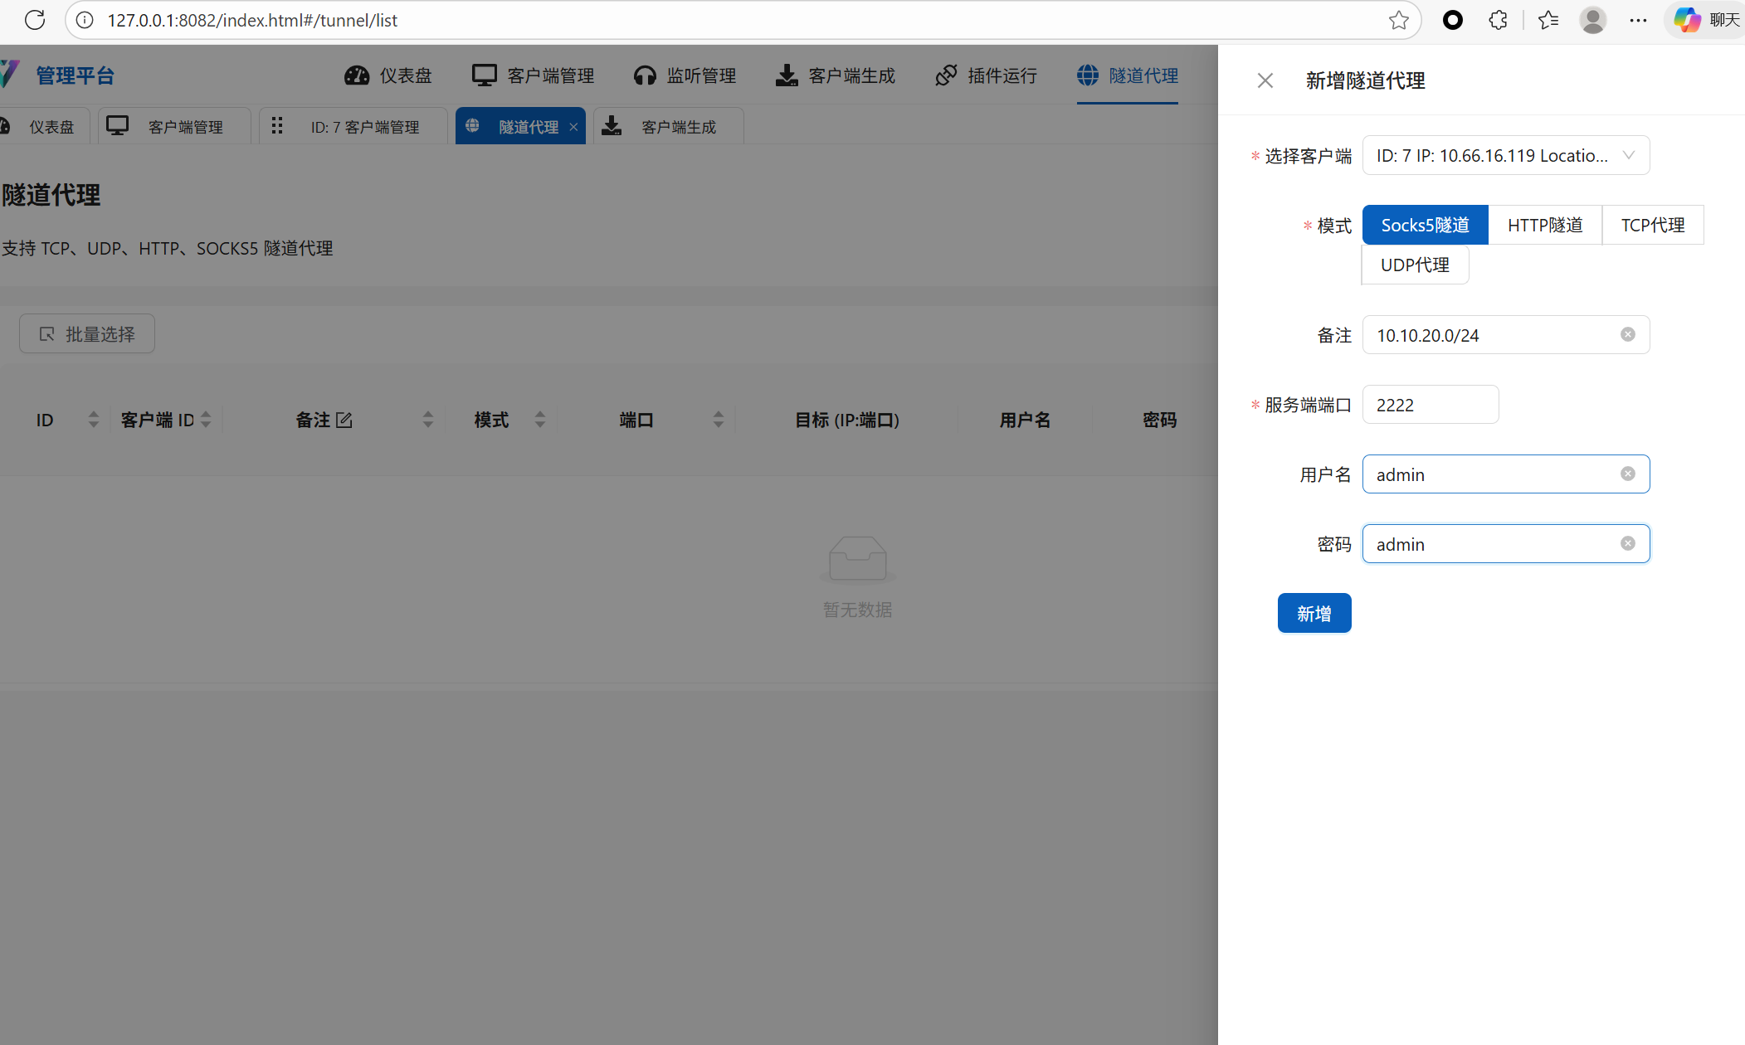Click the browser profile avatar icon
Viewport: 1745px width, 1045px height.
tap(1592, 20)
